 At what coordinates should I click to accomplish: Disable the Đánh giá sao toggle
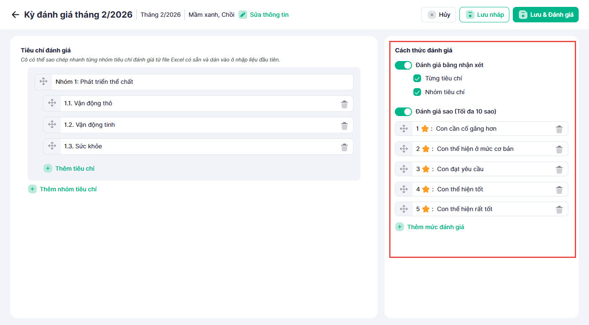(403, 112)
